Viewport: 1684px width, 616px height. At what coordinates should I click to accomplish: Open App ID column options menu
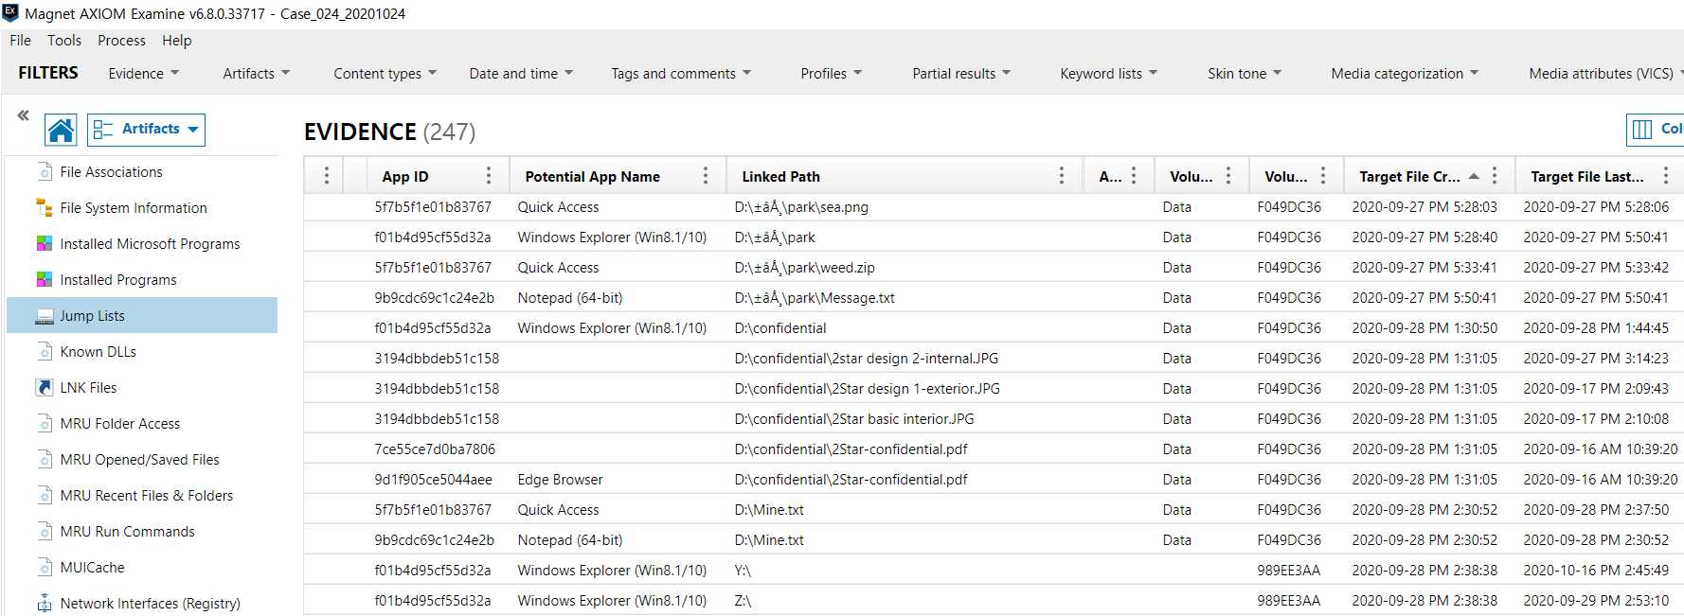pos(489,175)
